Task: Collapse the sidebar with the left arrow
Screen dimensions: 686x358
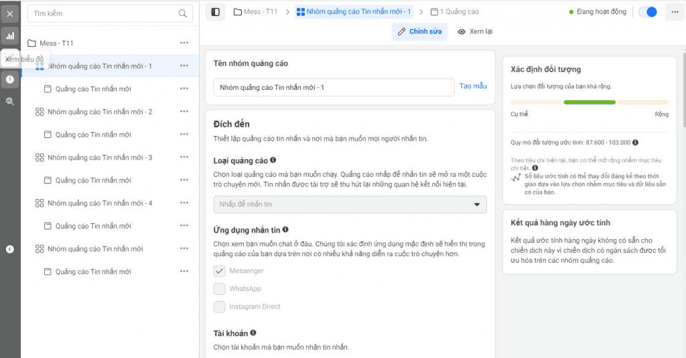Action: point(9,249)
